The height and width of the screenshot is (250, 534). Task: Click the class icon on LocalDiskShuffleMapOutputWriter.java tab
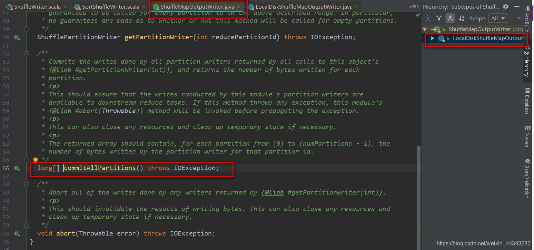tap(251, 7)
